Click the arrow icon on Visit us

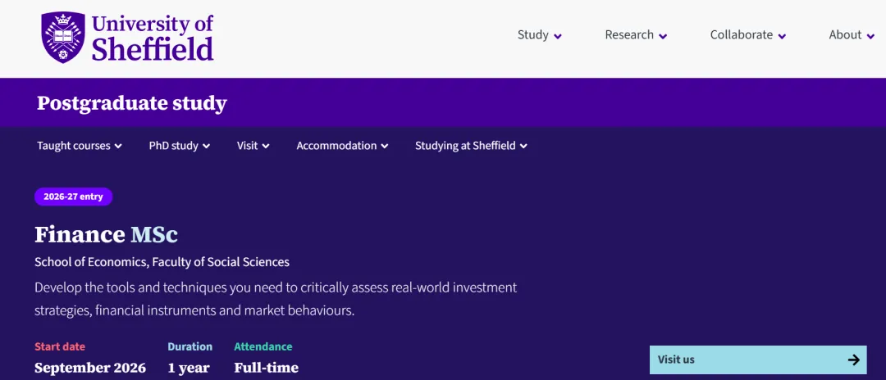(854, 360)
